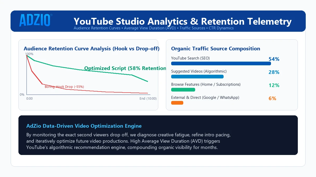Click the 0:00 time axis label
Screen dimensions: 316x177
click(29, 99)
